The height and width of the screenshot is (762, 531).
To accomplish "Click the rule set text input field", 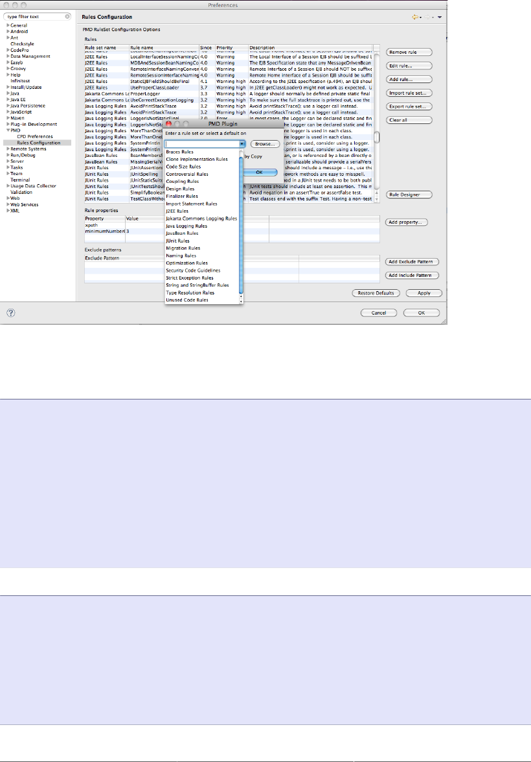I will [x=201, y=144].
